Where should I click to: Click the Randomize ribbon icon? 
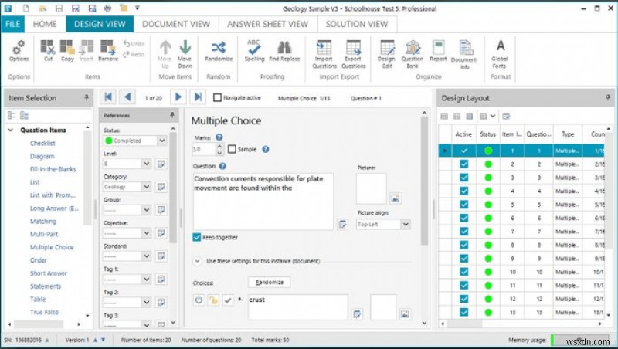coord(219,51)
